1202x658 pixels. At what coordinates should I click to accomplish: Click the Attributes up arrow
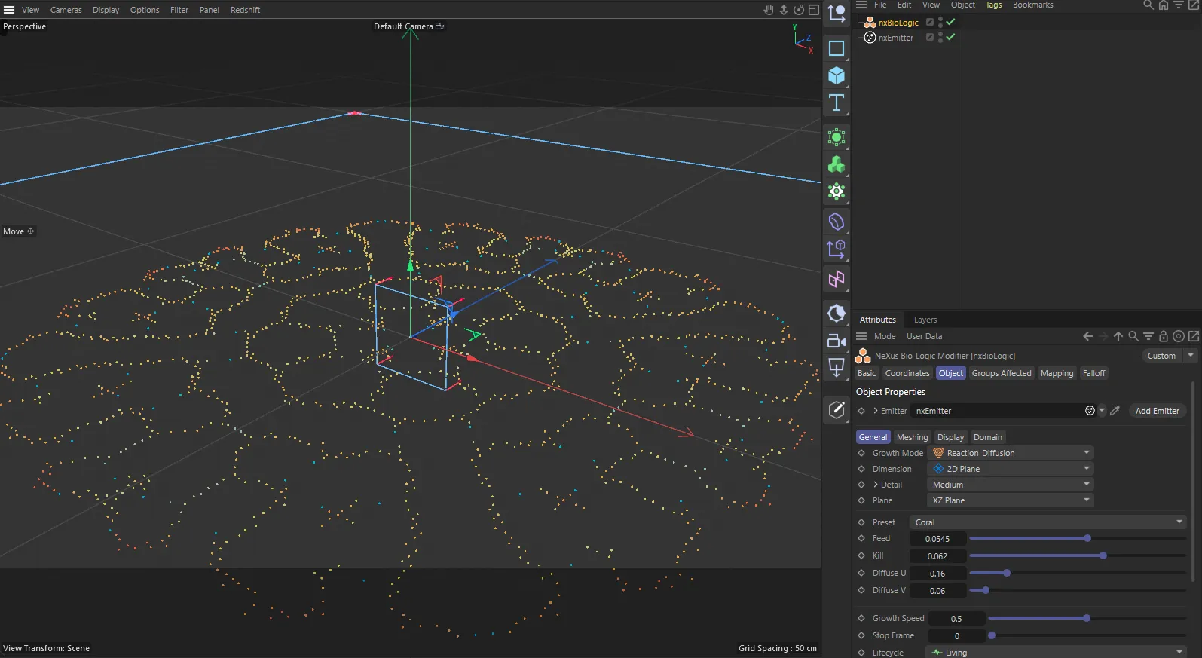[1118, 336]
